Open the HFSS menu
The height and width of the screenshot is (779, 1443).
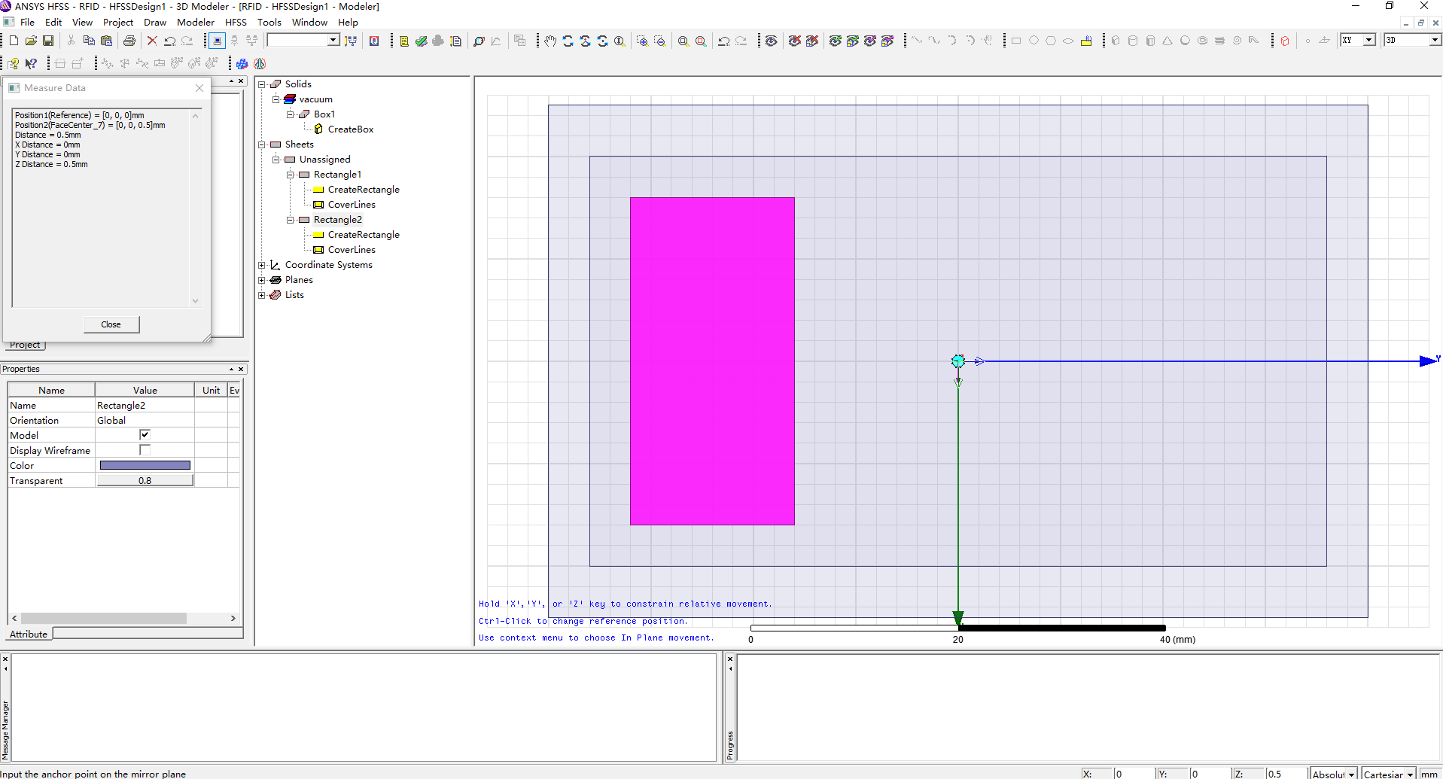pos(236,22)
